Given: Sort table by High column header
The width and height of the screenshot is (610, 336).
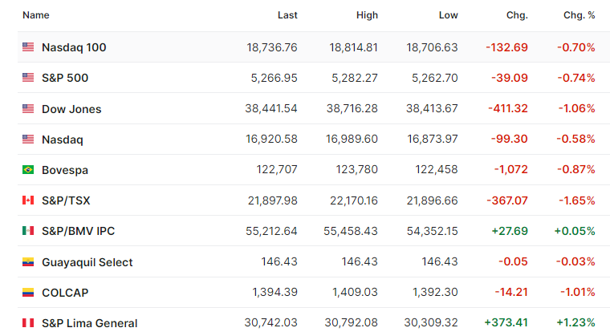Looking at the screenshot, I should 368,15.
